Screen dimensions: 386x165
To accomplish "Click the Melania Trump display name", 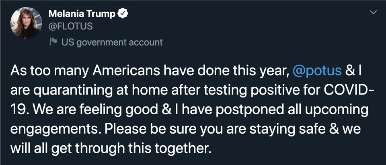I will (x=82, y=14).
